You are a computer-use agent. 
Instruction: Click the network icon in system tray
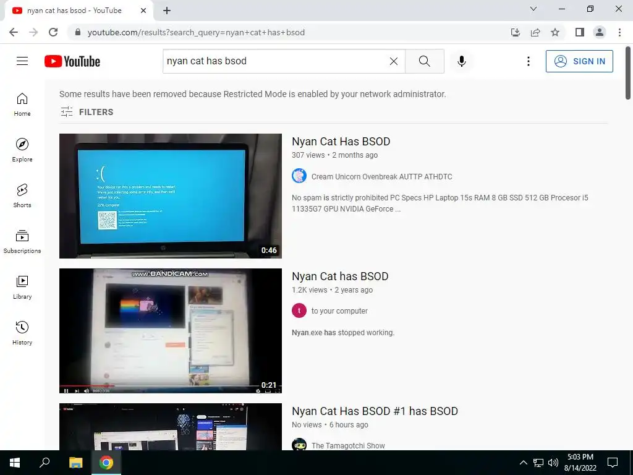click(x=538, y=463)
